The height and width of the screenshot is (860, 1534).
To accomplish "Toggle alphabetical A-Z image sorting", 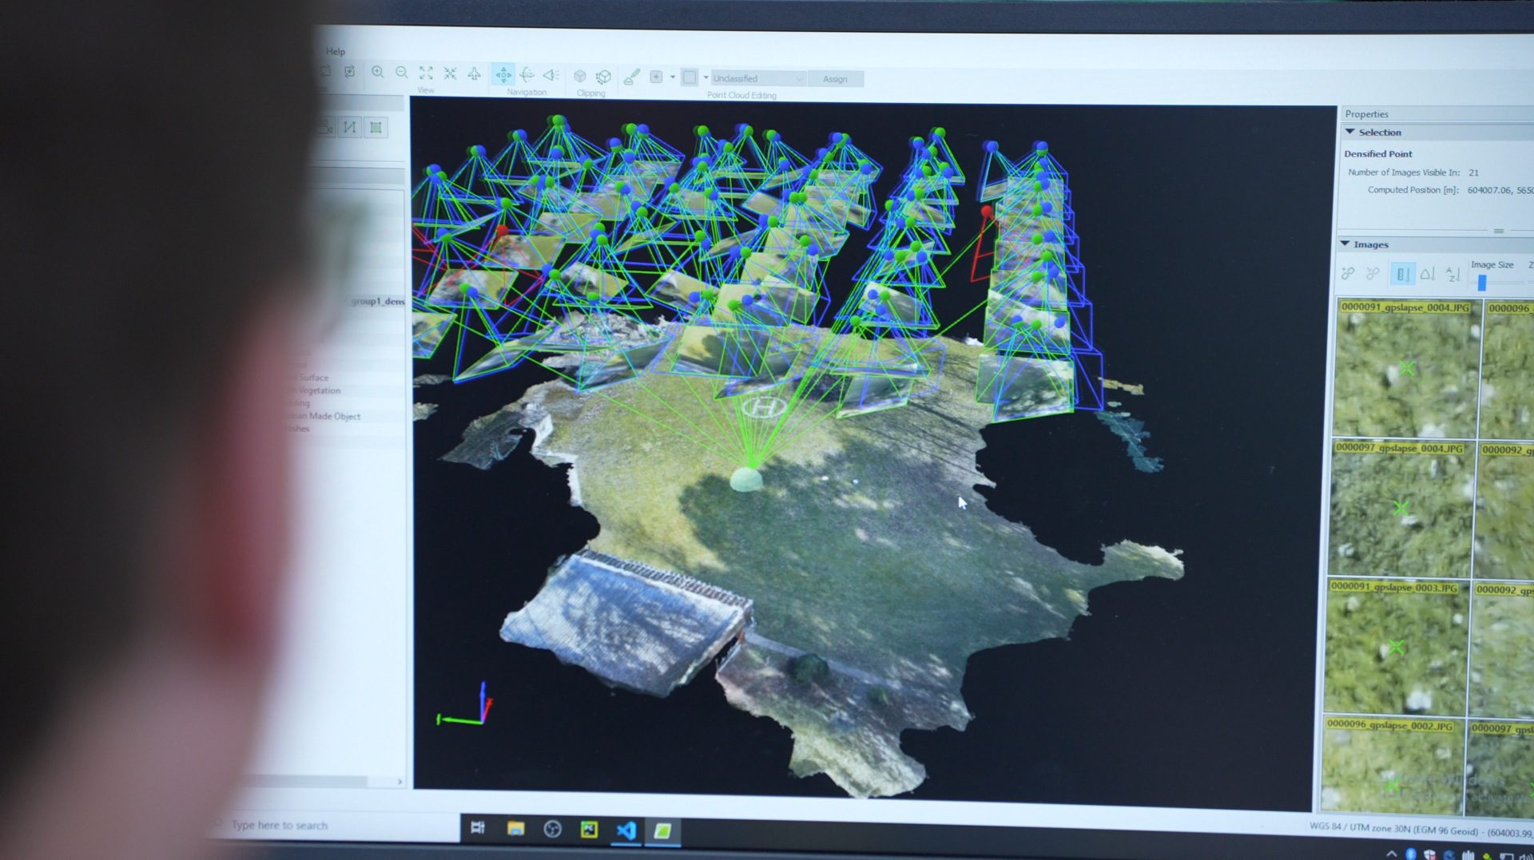I will point(1453,274).
